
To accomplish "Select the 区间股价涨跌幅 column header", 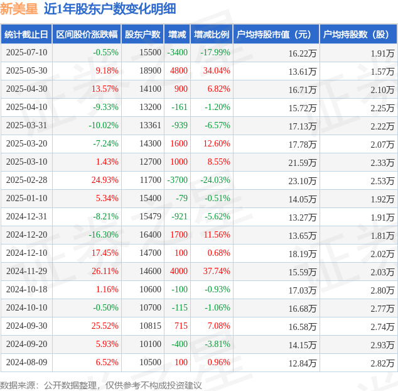I will point(87,35).
